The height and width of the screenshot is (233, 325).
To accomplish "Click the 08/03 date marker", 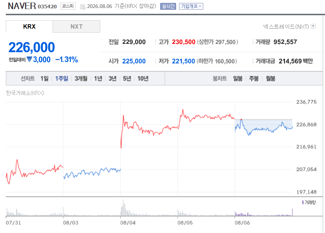I will [71, 223].
